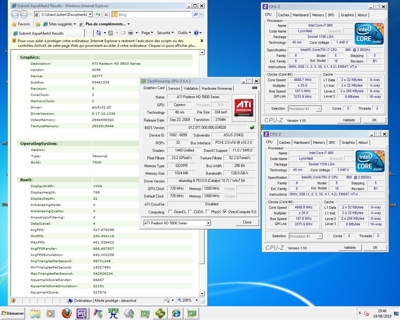Open the Graphics tab in lower CPU-Z
Screen dimensions: 400x320
click(x=348, y=142)
